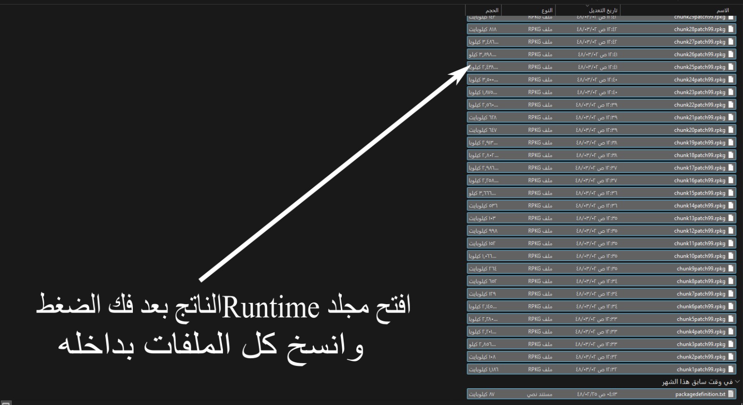
Task: Click the file icon of chunk18patch99.rpkg
Action: tap(731, 155)
